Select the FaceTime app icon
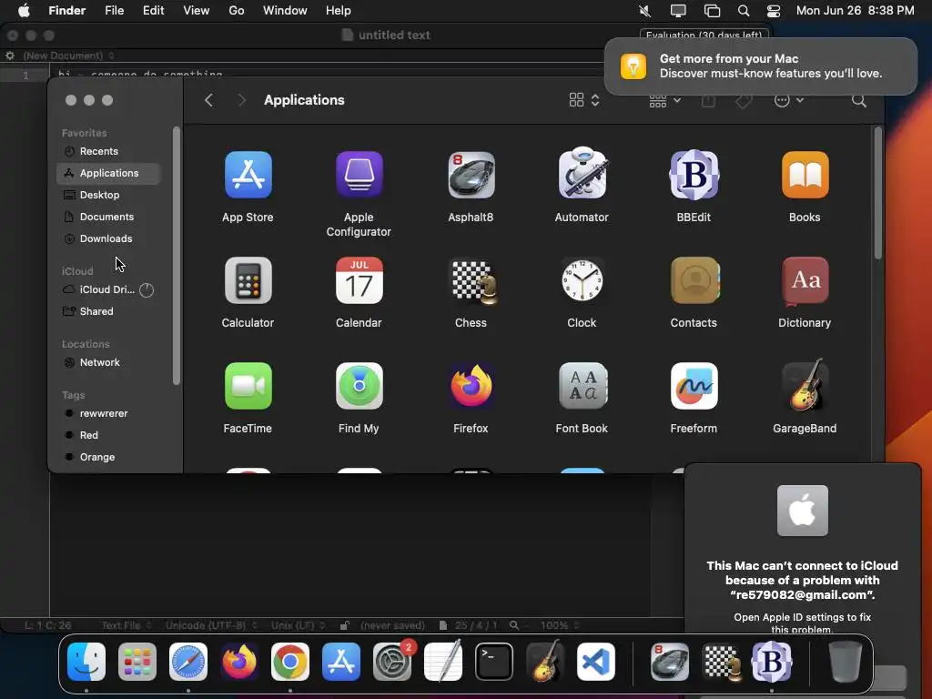This screenshot has width=932, height=699. click(x=248, y=386)
